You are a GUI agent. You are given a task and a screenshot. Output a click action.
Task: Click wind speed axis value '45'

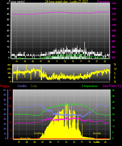click(x=8, y=9)
